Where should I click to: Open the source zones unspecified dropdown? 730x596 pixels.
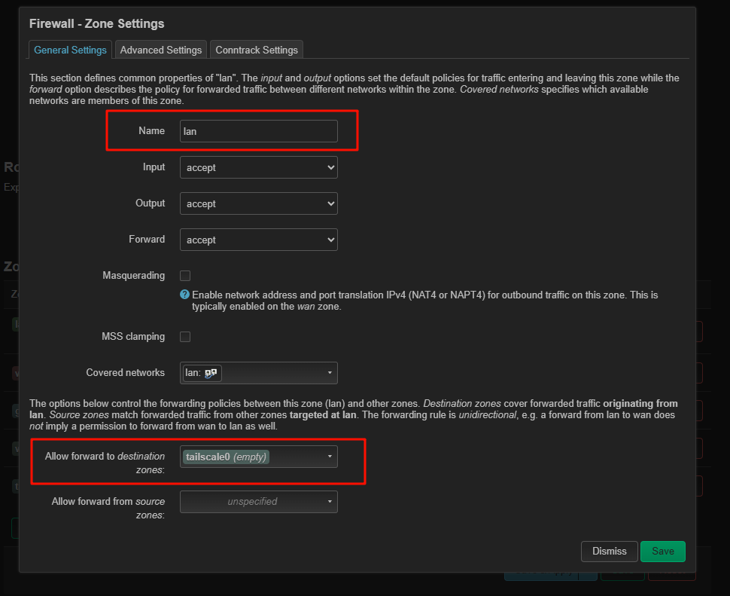(258, 501)
